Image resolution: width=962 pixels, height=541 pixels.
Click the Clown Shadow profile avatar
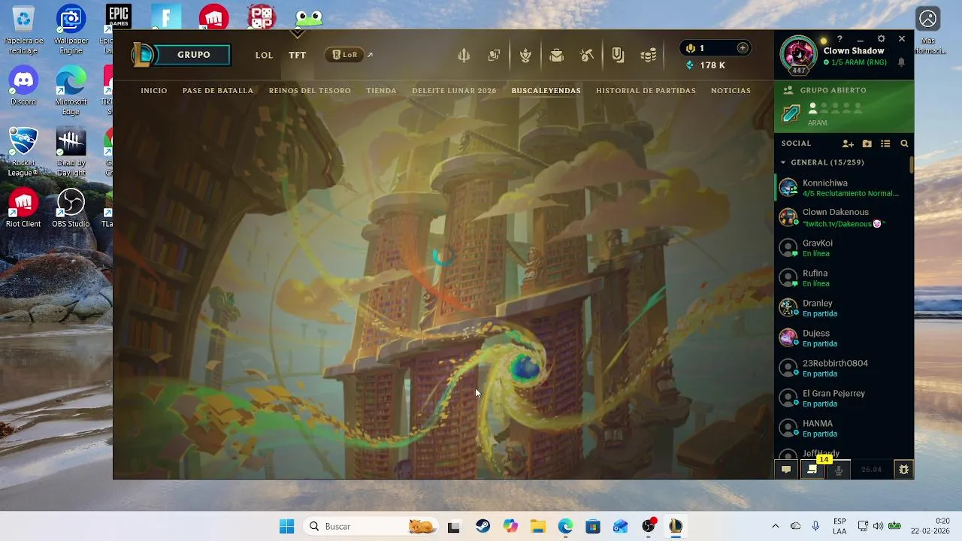798,54
